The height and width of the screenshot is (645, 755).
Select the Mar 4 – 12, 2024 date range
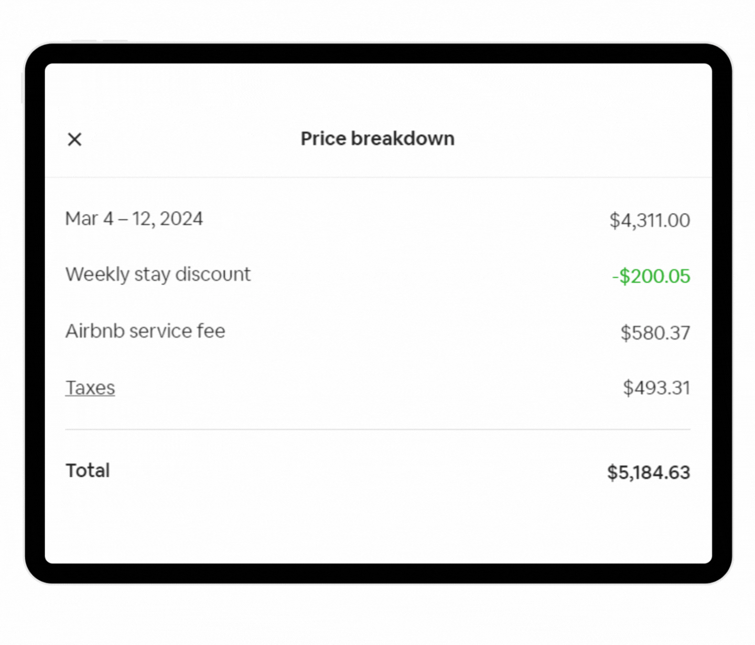134,219
